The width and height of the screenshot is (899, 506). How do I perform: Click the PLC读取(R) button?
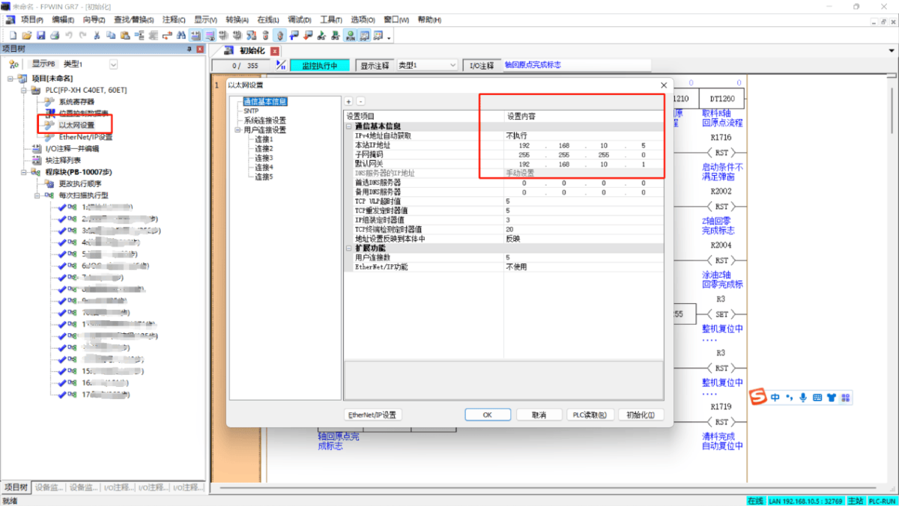590,415
